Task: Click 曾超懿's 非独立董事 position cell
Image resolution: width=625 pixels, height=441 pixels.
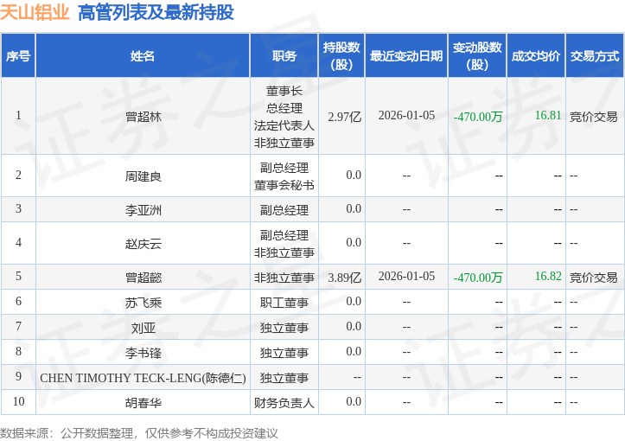Action: 284,277
